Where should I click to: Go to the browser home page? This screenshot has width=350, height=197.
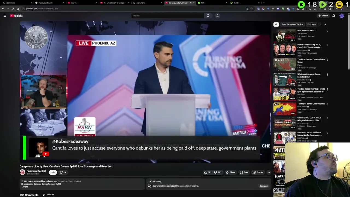point(18,8)
